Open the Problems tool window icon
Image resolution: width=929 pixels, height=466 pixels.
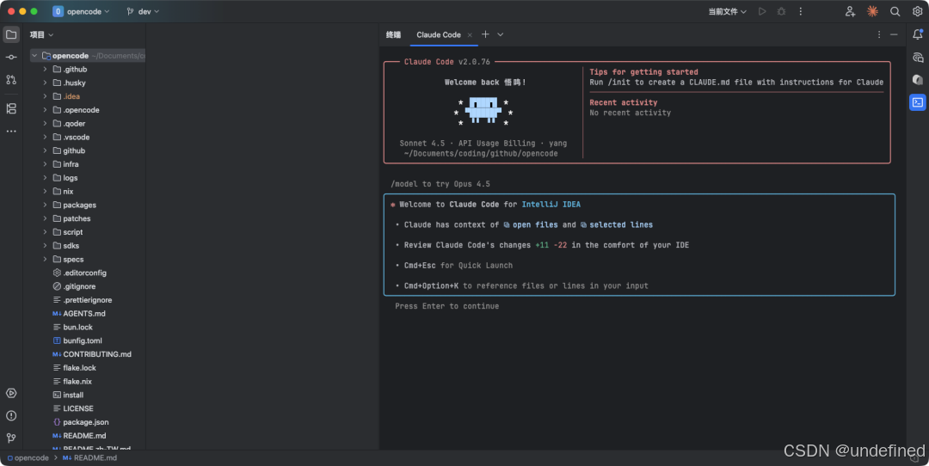point(11,415)
